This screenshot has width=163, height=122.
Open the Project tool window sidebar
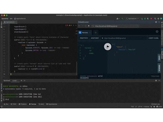click(2, 24)
